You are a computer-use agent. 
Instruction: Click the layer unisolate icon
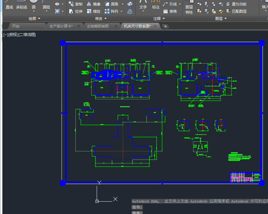coord(206,11)
